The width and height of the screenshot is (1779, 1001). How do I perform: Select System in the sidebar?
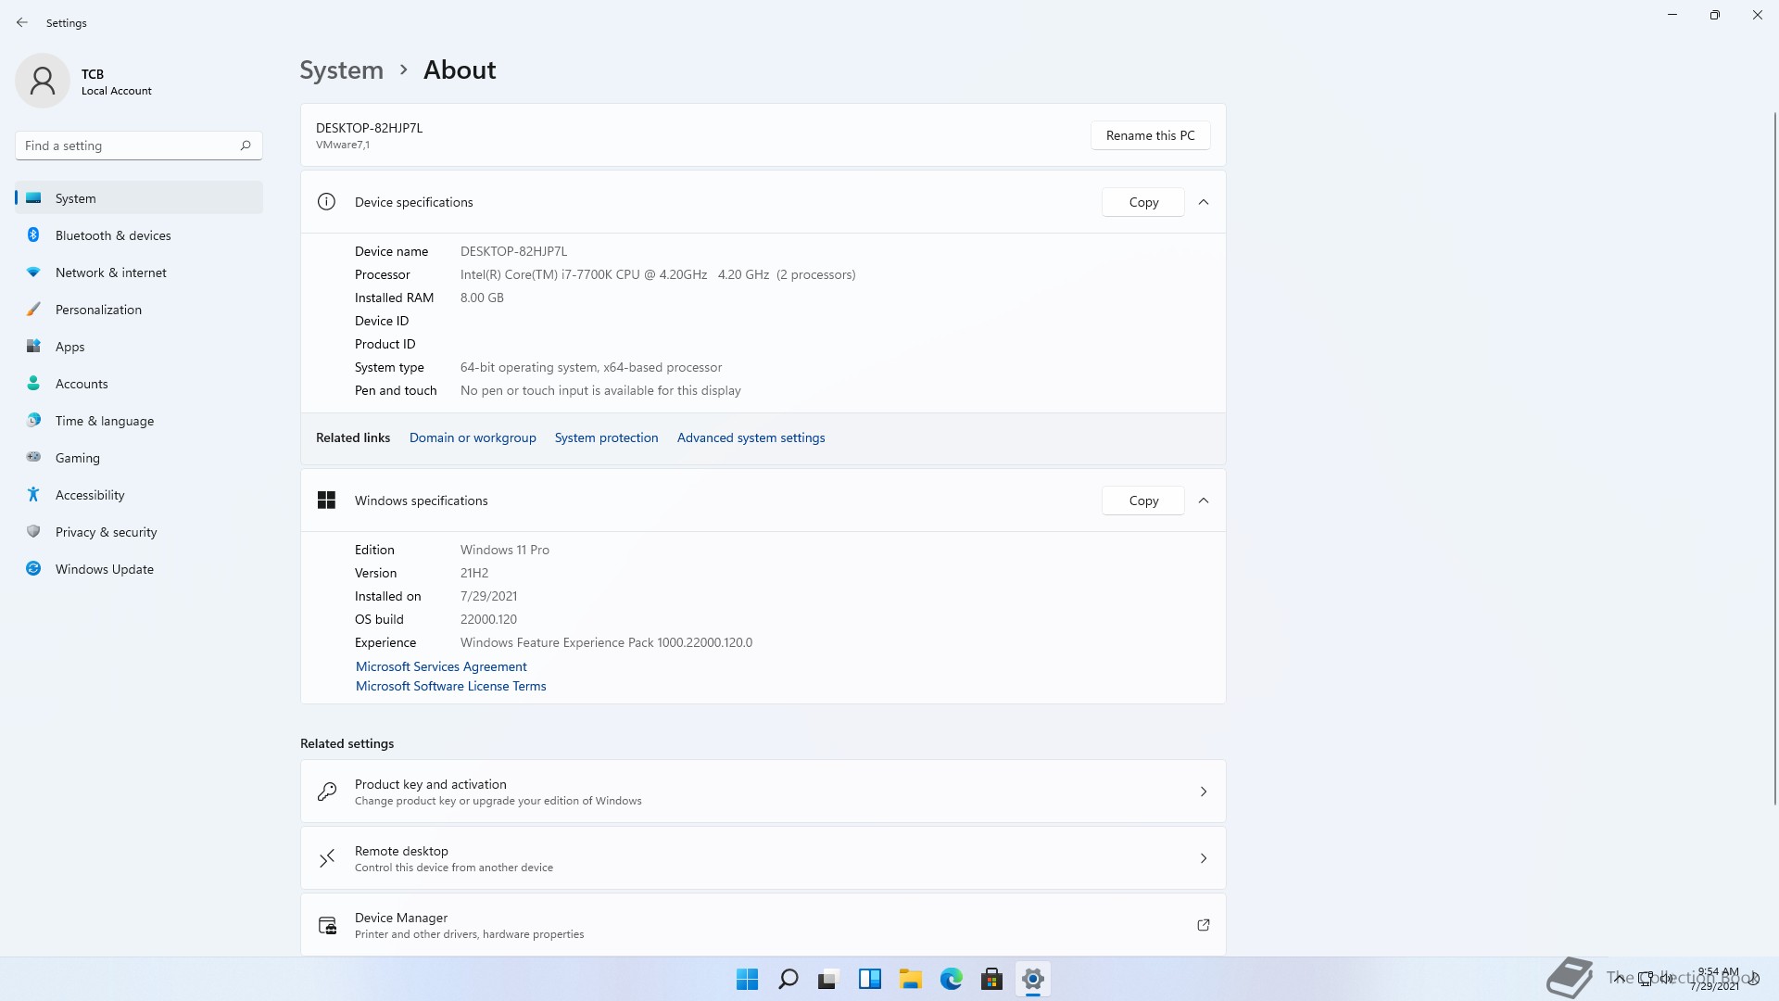[139, 198]
